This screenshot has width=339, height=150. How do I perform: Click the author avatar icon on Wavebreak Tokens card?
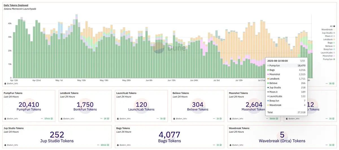pyautogui.click(x=230, y=145)
